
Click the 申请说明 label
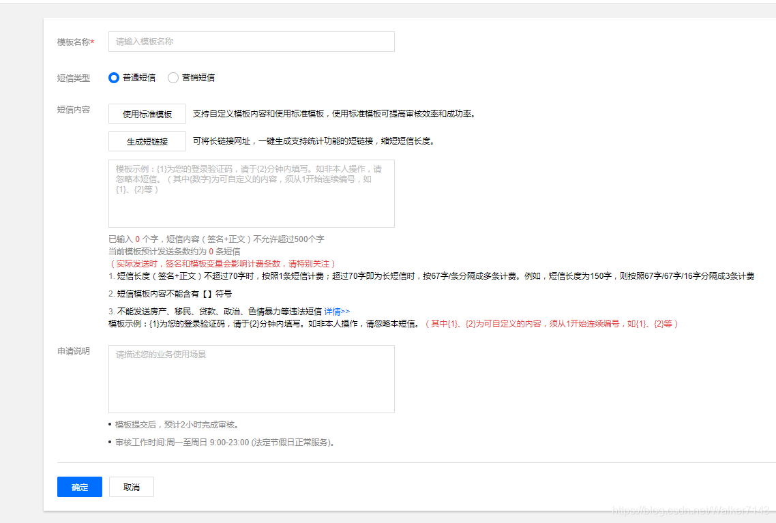tap(73, 350)
